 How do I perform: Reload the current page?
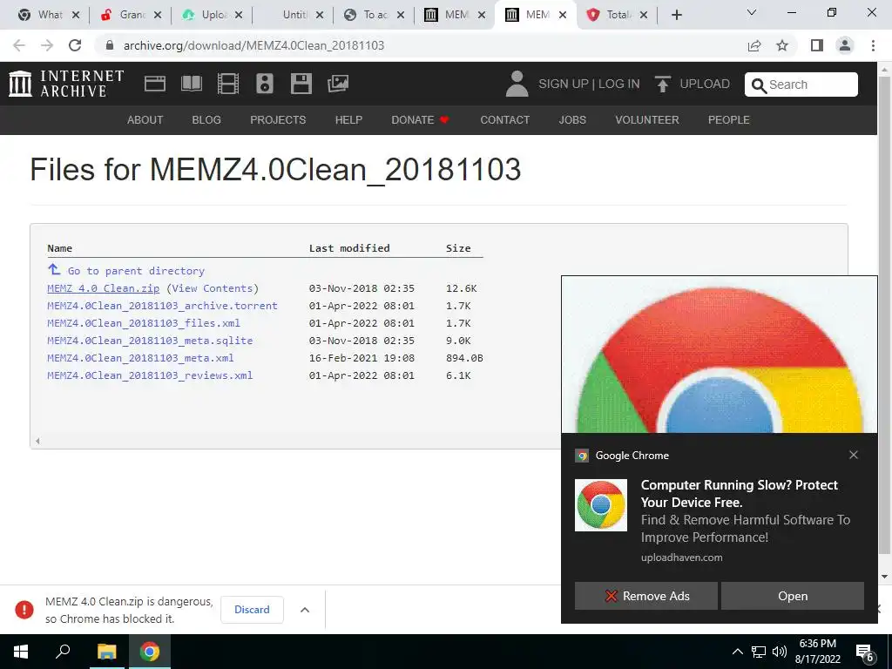point(75,45)
